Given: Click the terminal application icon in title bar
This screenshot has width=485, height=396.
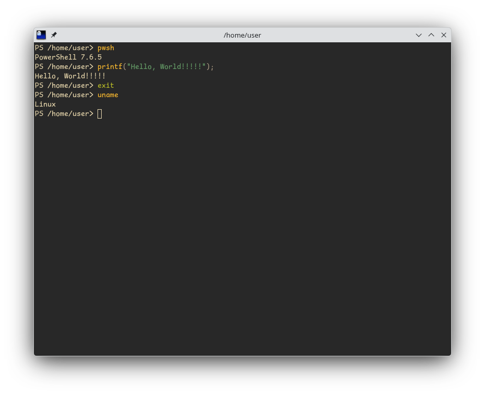Looking at the screenshot, I should [x=41, y=35].
